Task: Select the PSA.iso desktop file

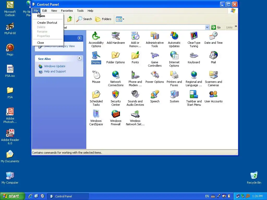Action: pos(10,71)
